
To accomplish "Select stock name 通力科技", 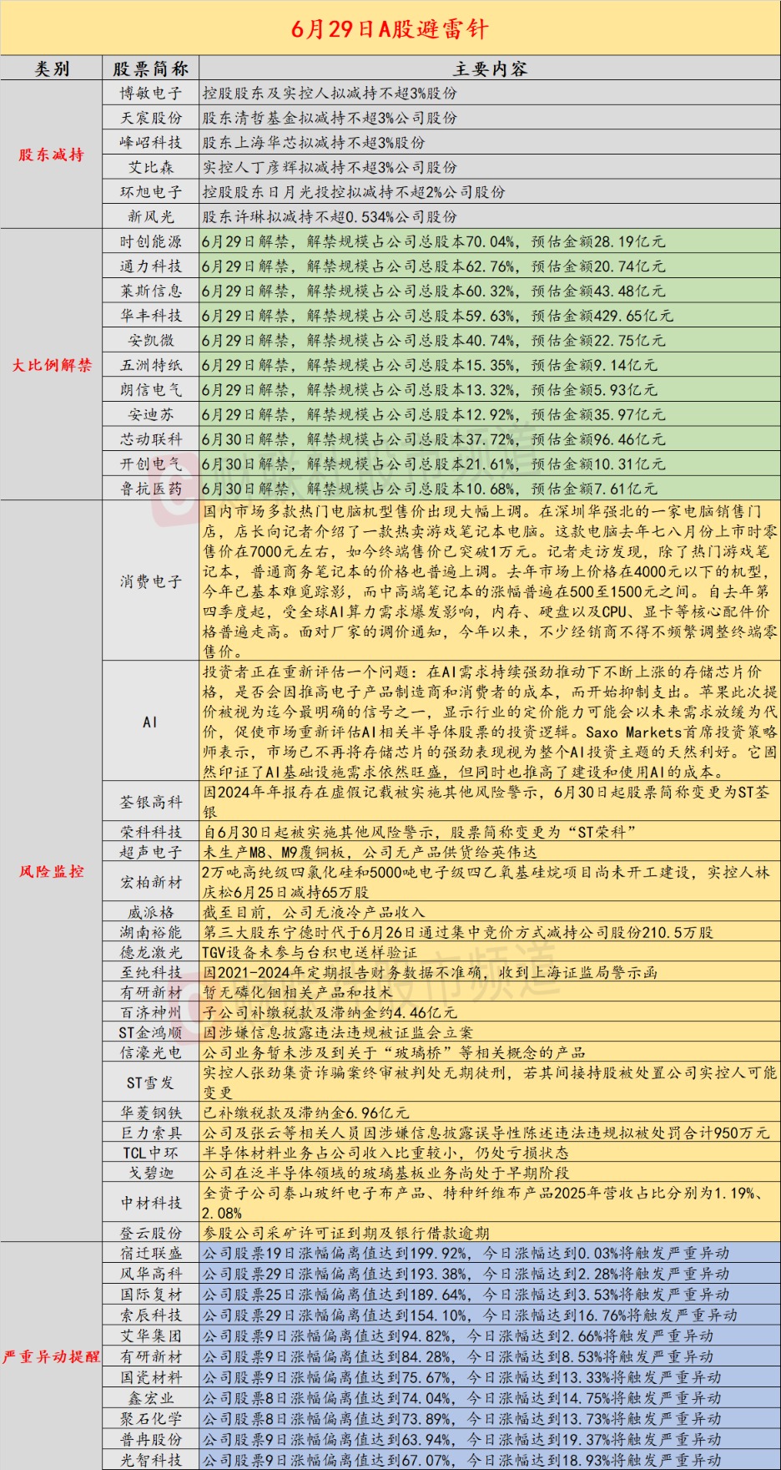I will tap(151, 266).
